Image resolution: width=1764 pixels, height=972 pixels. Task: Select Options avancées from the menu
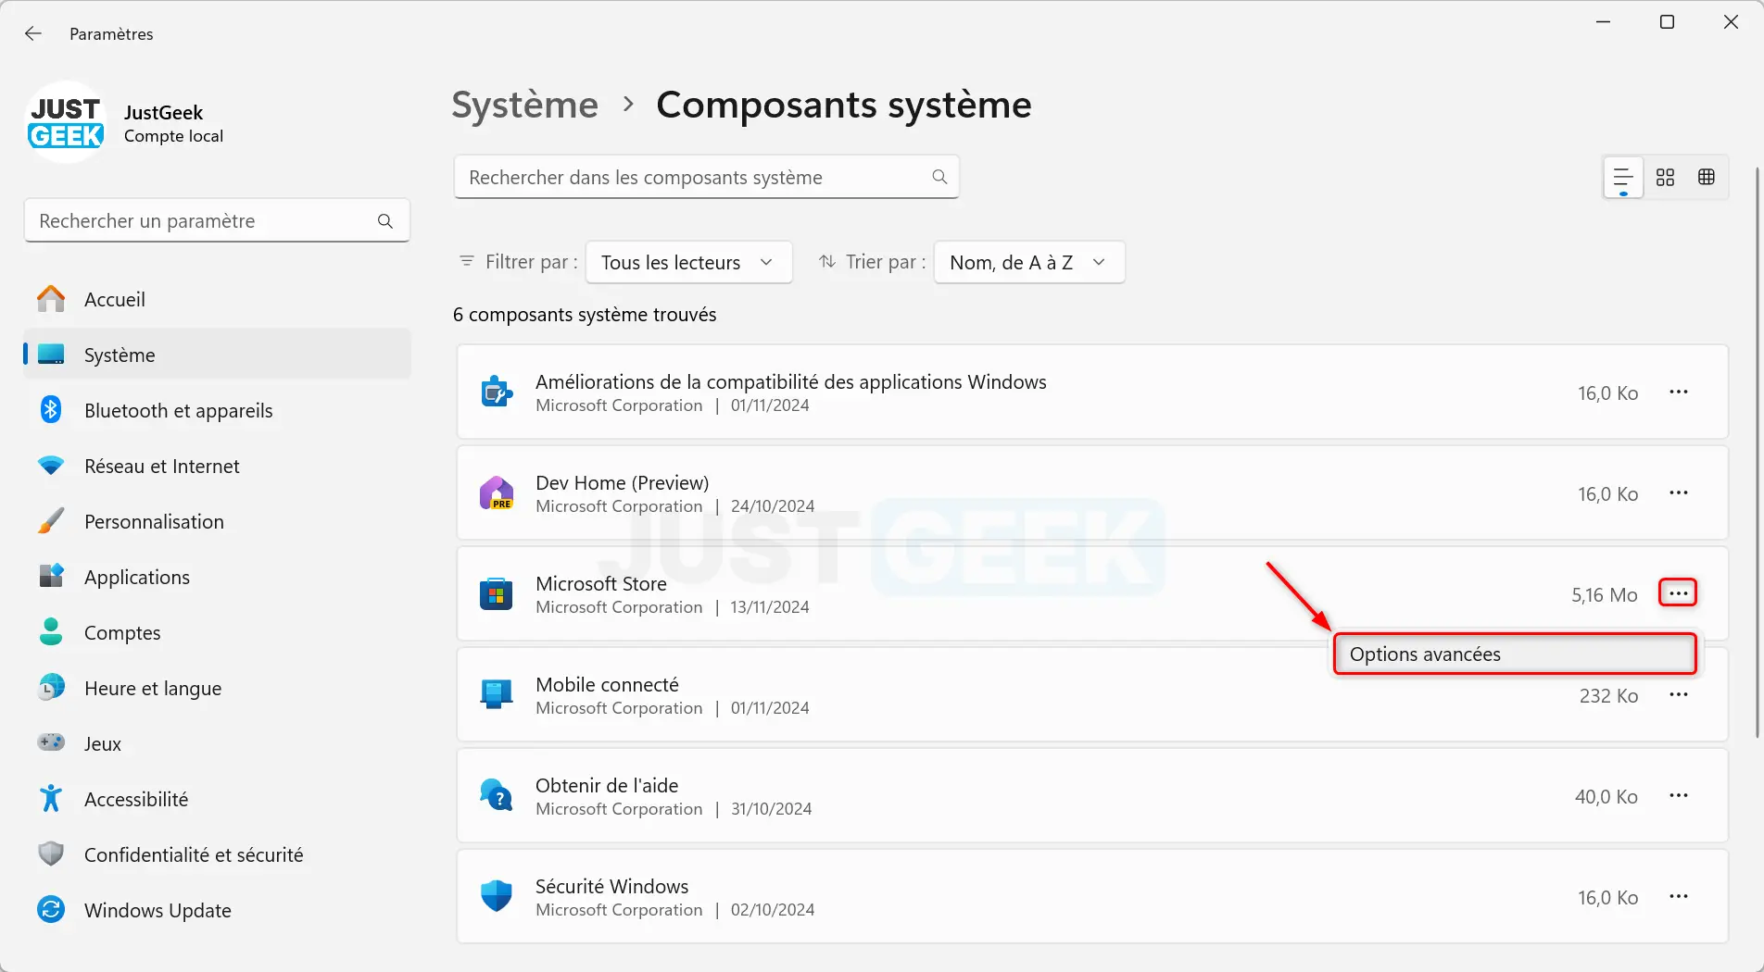click(1515, 654)
